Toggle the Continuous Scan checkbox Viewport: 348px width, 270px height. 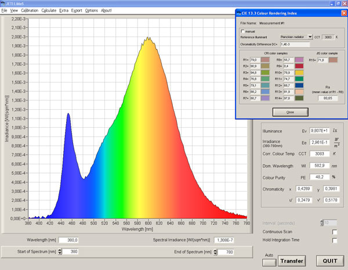(335, 232)
